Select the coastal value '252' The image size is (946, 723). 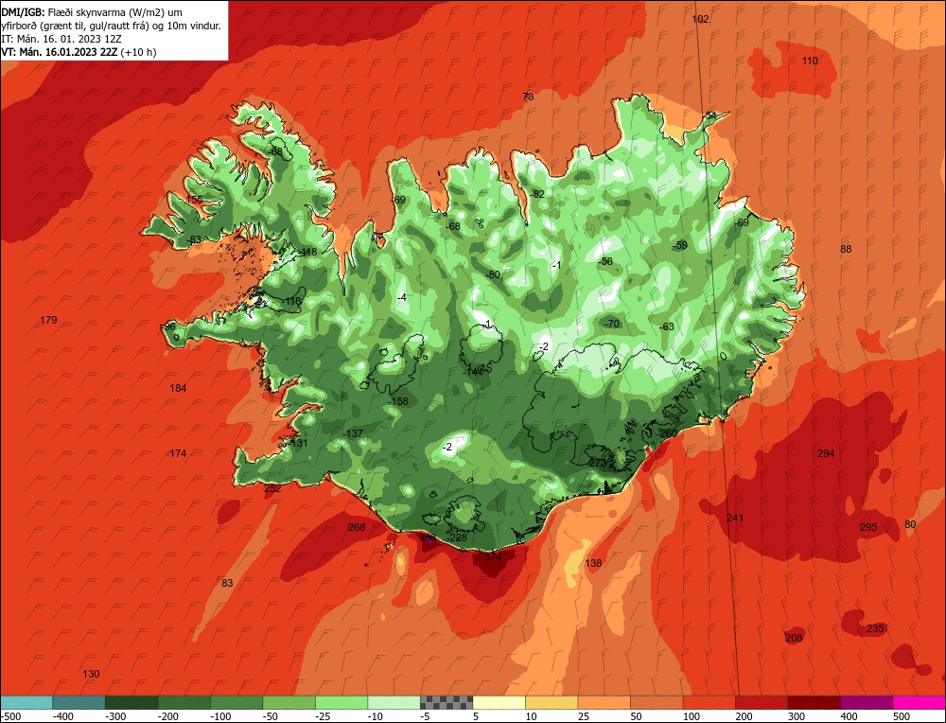coord(272,488)
